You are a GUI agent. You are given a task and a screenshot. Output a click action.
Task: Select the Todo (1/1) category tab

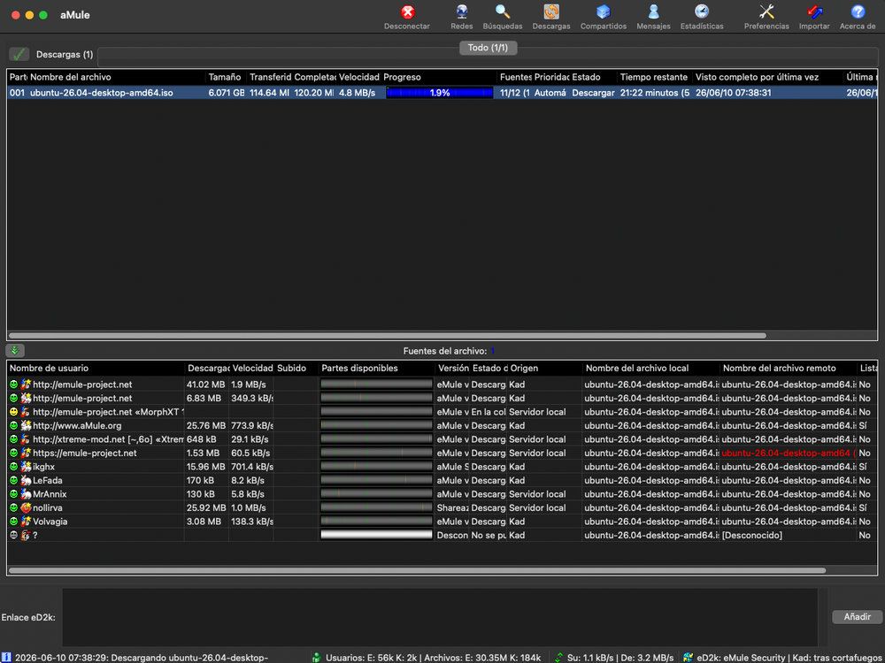point(488,48)
